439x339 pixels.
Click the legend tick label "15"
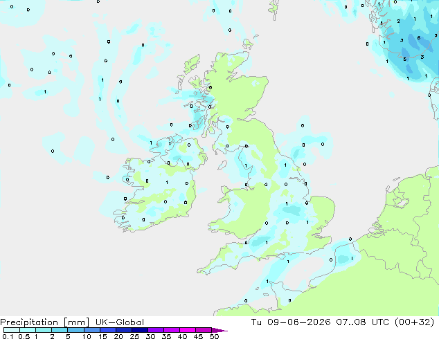pyautogui.click(x=102, y=336)
